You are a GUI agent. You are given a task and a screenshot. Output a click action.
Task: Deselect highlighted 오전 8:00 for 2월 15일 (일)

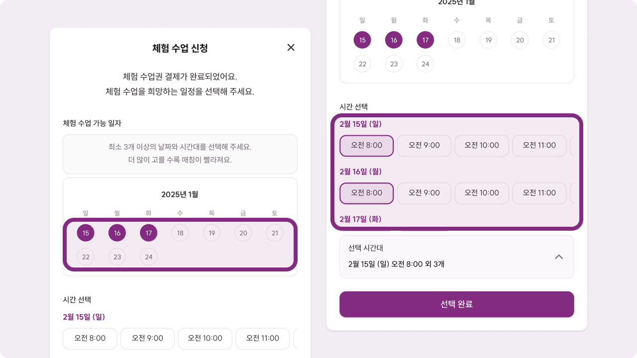[x=367, y=145]
